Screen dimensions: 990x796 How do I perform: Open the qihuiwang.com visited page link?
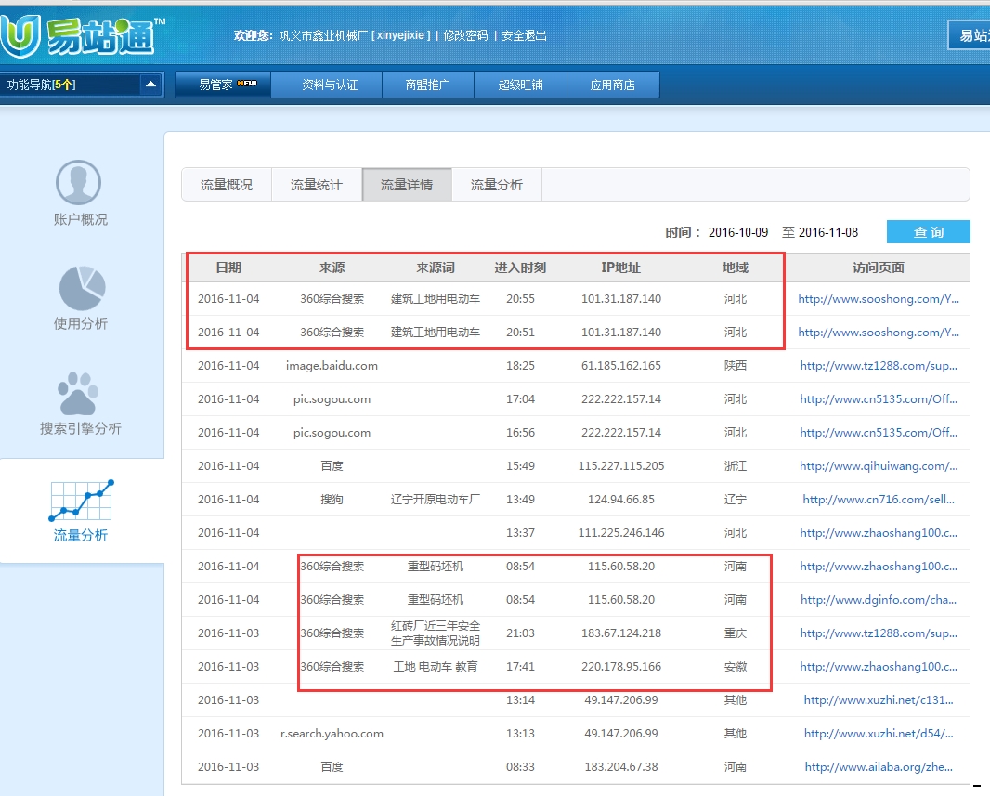click(x=878, y=466)
